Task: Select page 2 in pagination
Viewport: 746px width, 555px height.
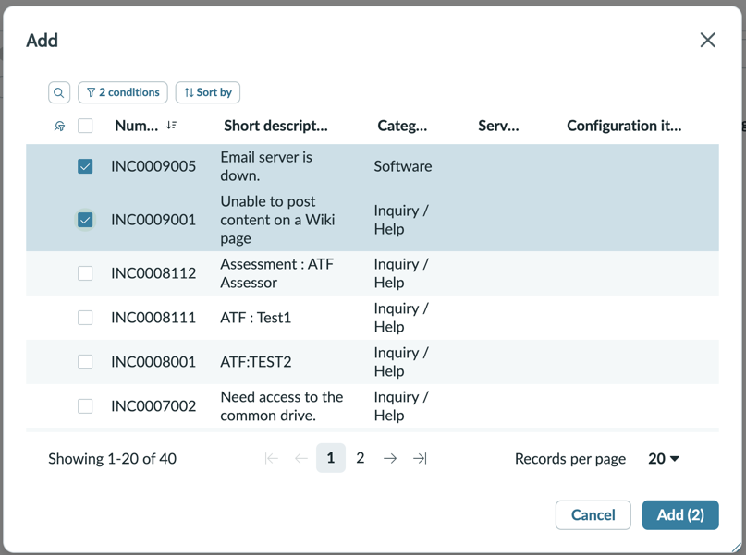Action: click(361, 458)
